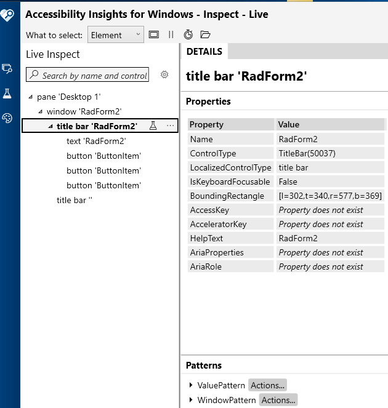Click the Accessibility Insights heart logo icon
This screenshot has height=408, width=388.
tap(7, 15)
